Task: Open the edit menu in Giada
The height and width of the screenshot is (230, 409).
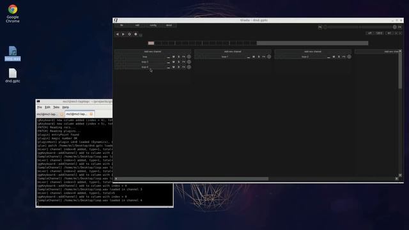Action: coord(137,26)
